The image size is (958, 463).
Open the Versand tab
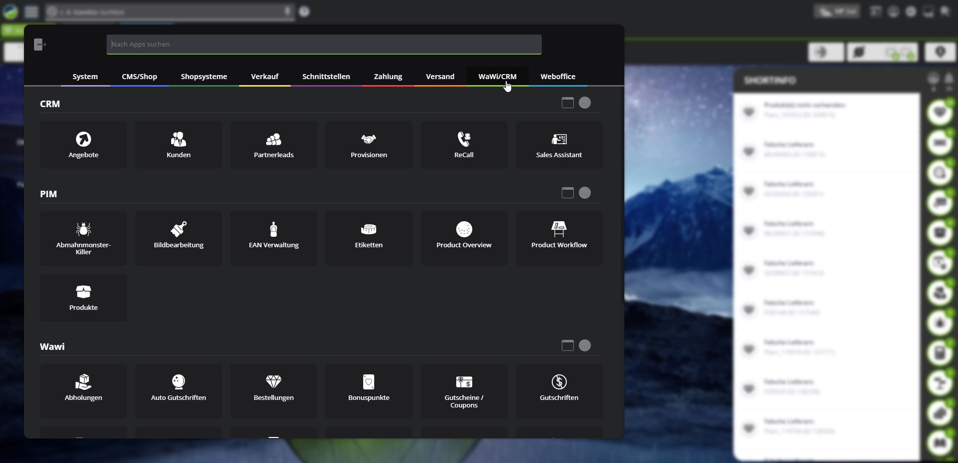tap(440, 77)
